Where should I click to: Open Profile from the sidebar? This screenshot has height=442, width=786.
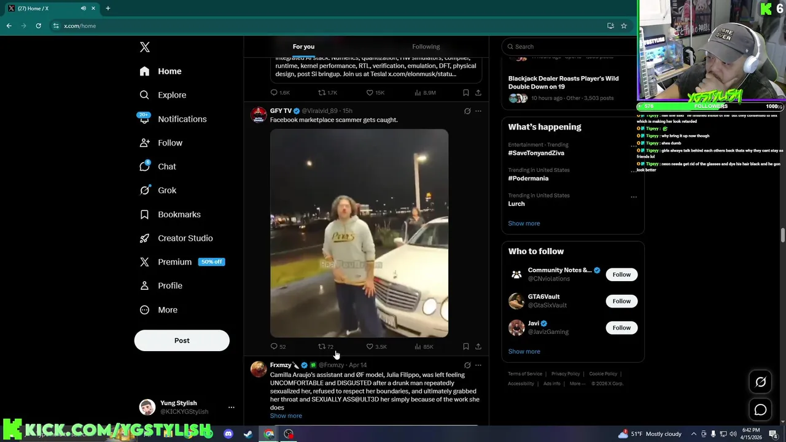(161, 286)
